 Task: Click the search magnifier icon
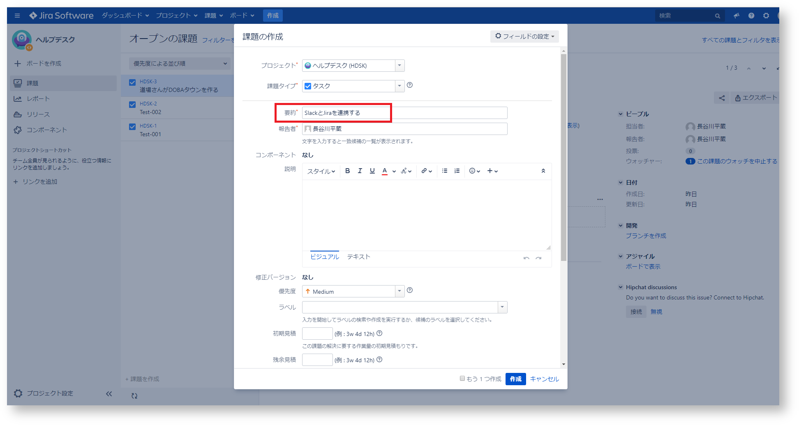718,16
